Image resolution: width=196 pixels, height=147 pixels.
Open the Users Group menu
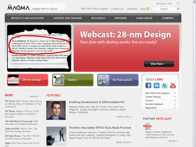(145, 18)
